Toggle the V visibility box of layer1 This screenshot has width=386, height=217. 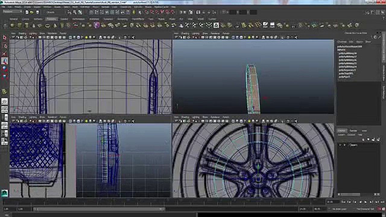[340, 145]
